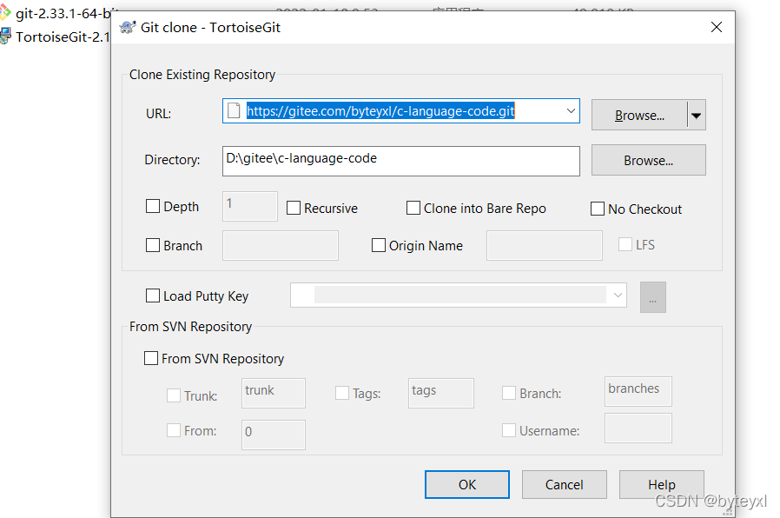Click the URL Browse button
The width and height of the screenshot is (780, 518).
coord(639,116)
